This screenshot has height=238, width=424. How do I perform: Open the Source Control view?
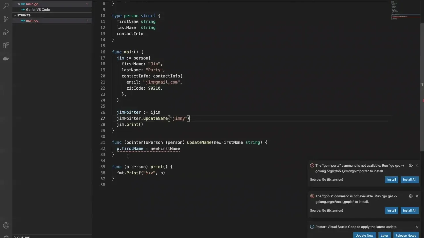(6, 19)
